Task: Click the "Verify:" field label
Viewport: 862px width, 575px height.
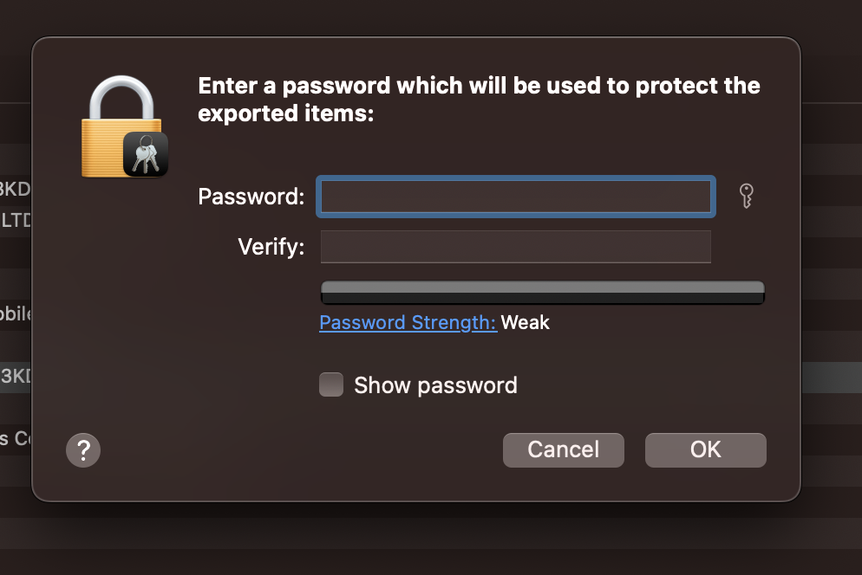Action: (x=271, y=247)
